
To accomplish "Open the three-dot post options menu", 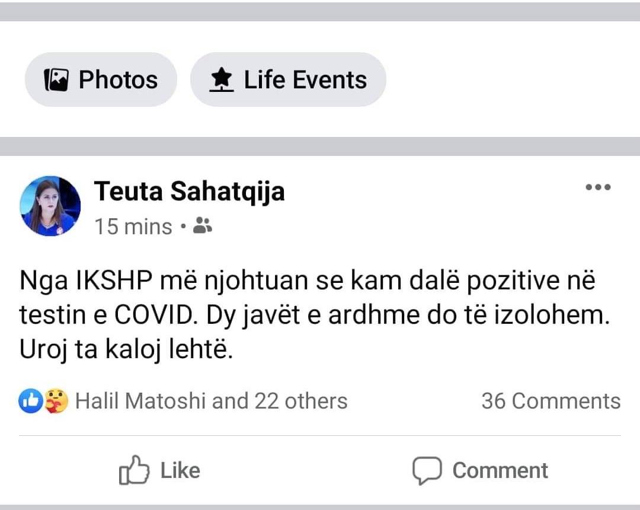I will [597, 188].
